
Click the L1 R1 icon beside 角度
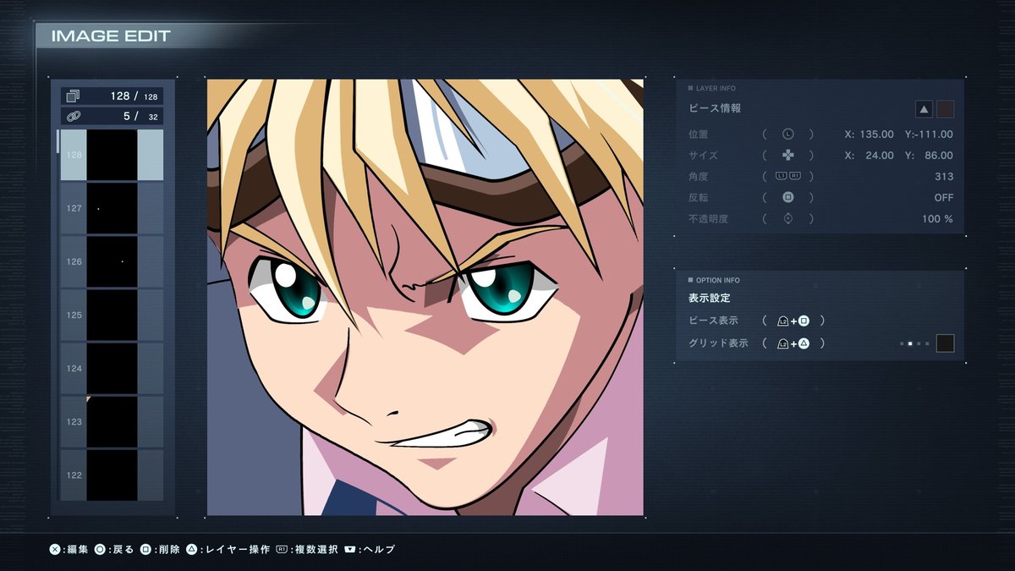pos(788,177)
